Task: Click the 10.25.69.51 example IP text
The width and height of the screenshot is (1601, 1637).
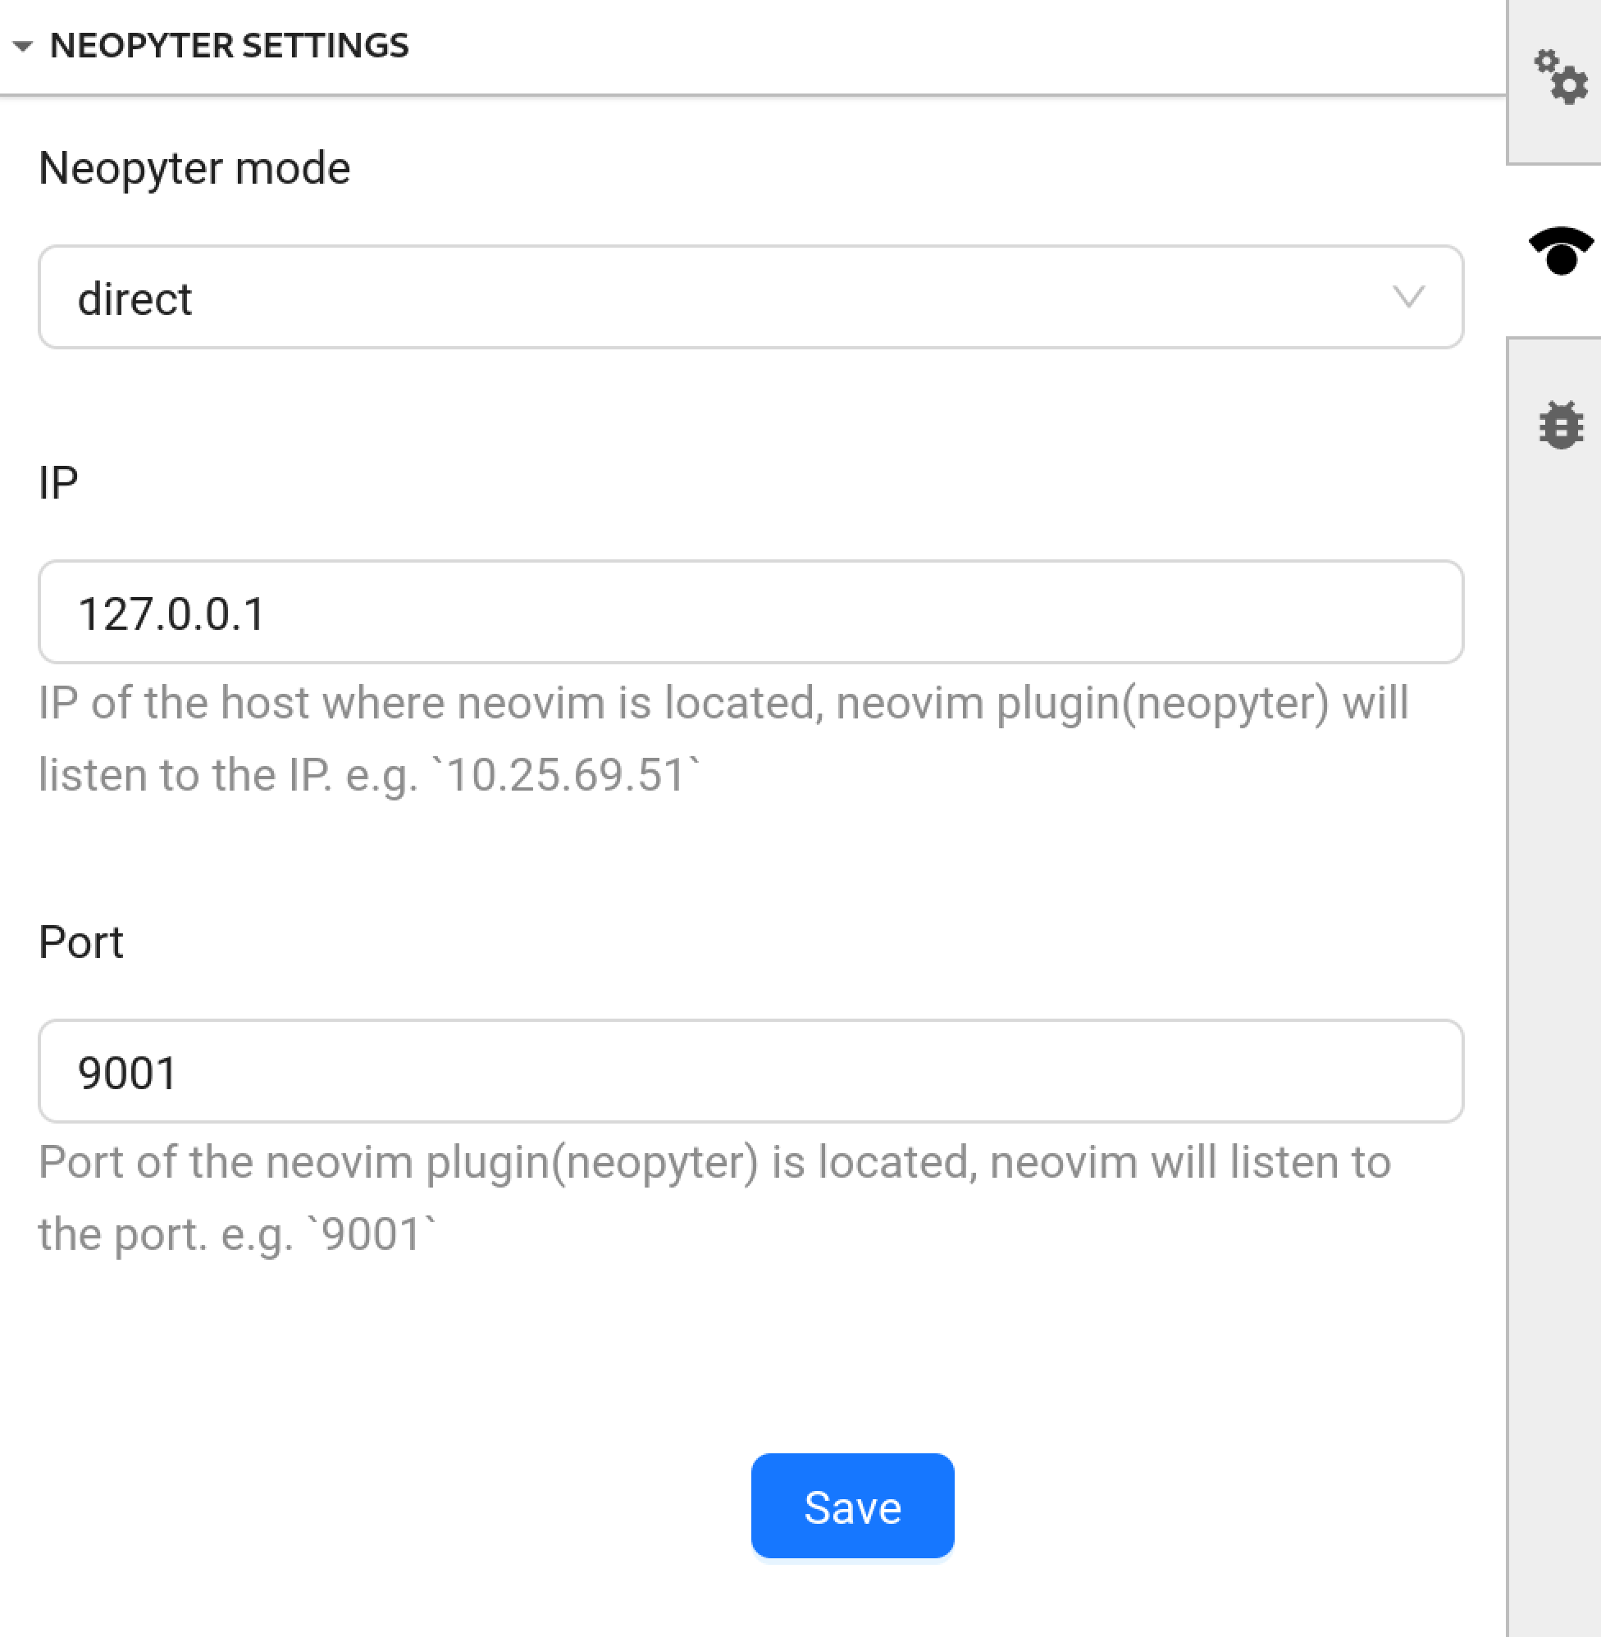Action: (x=565, y=775)
